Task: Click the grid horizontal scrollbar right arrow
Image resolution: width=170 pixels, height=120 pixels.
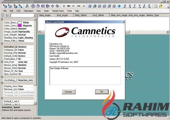Action: point(168,32)
